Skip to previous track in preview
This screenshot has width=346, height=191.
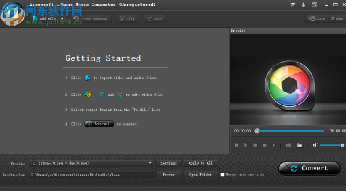(x=236, y=145)
